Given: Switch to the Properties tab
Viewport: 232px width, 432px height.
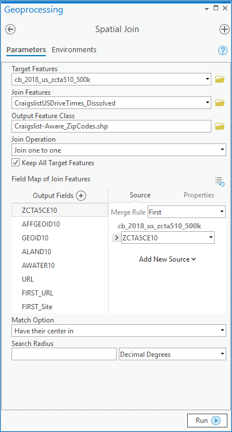Looking at the screenshot, I should click(199, 195).
